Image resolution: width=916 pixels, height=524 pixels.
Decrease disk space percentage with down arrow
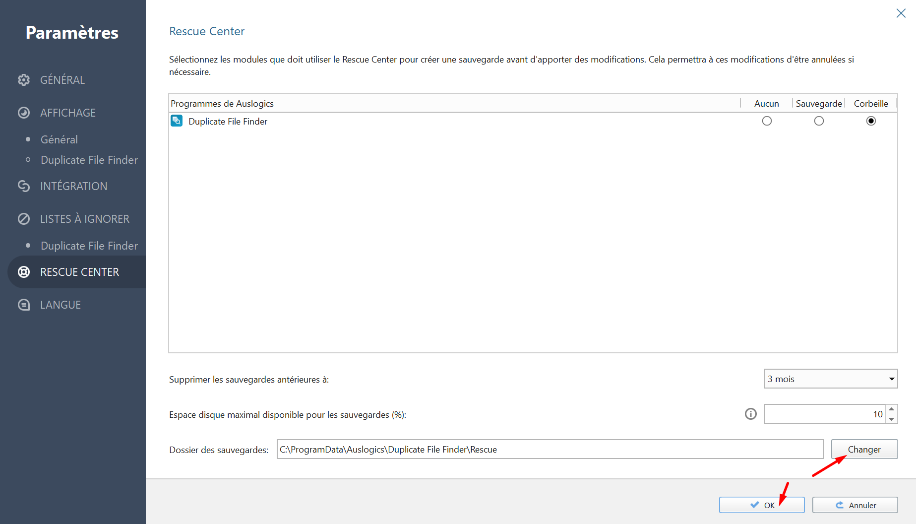(x=892, y=419)
